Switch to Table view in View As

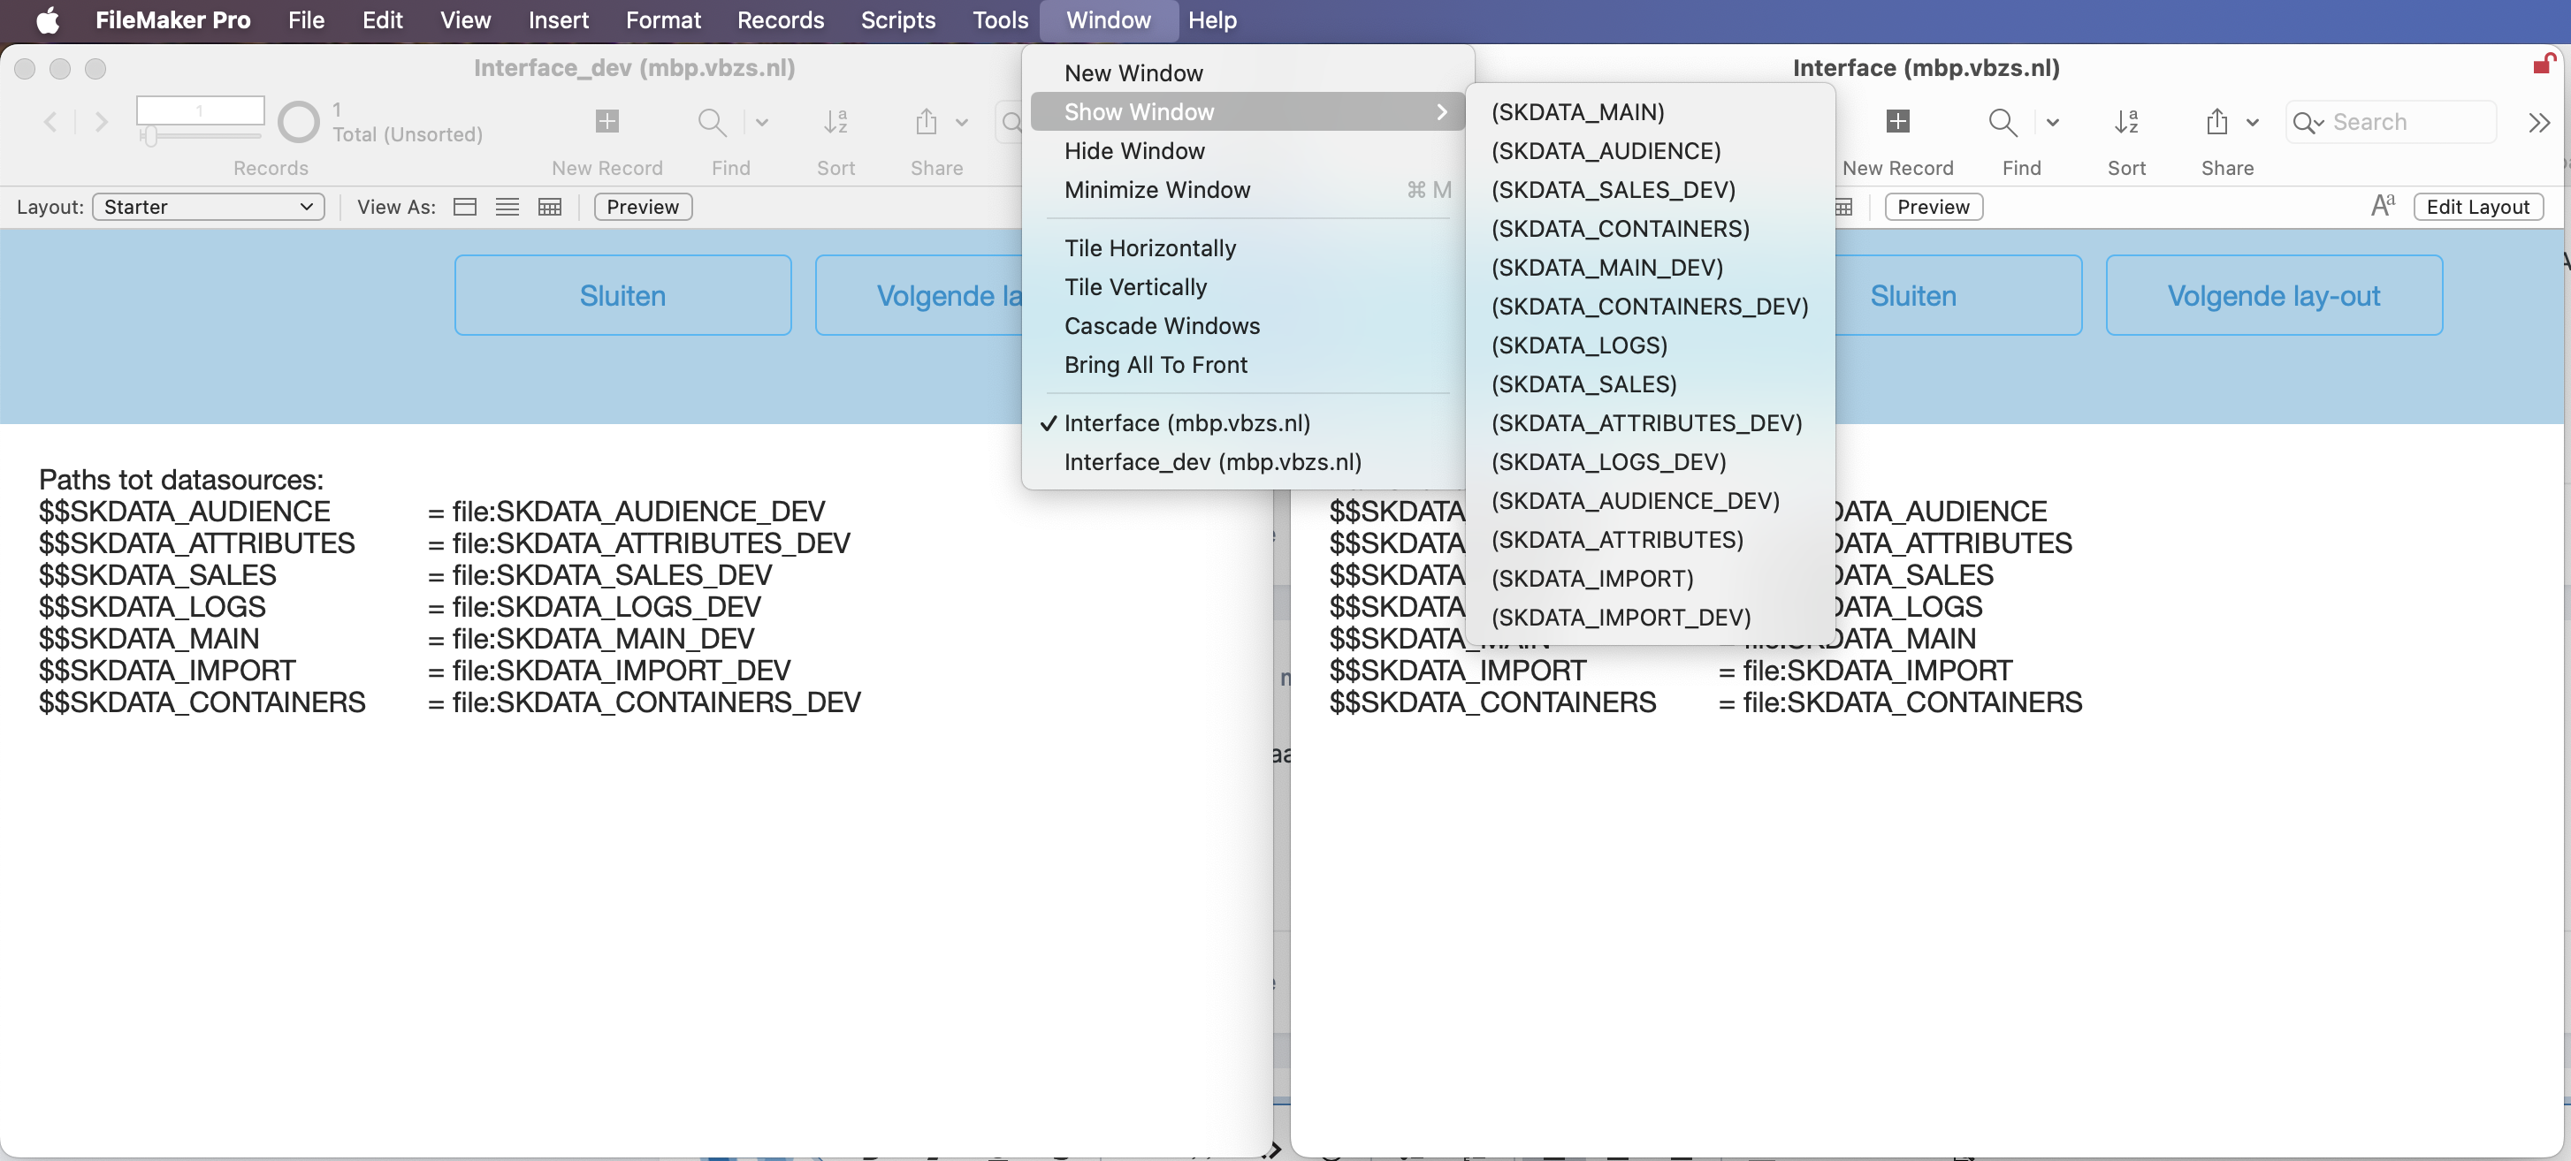[x=550, y=207]
